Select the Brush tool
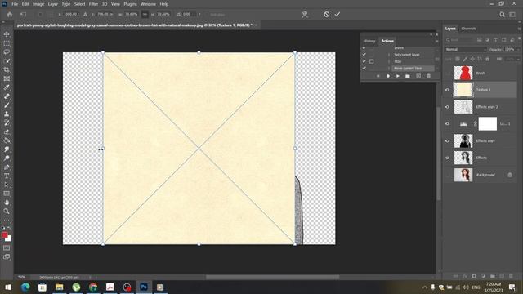Image resolution: width=523 pixels, height=294 pixels. coord(7,105)
